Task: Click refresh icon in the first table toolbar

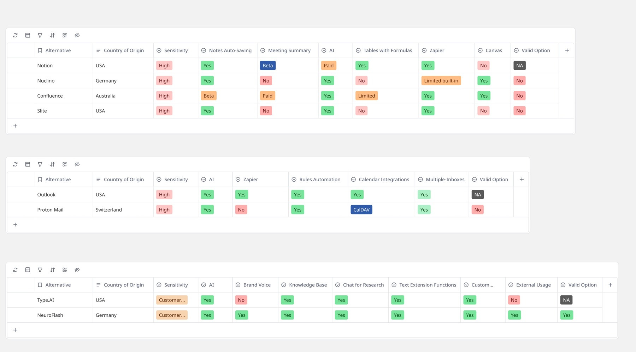Action: pos(15,35)
